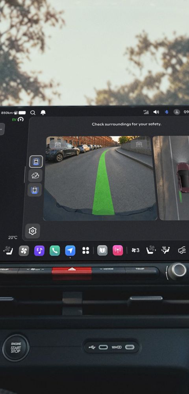Toggle air recirculation car icon
The height and width of the screenshot is (394, 189).
coord(182,250)
